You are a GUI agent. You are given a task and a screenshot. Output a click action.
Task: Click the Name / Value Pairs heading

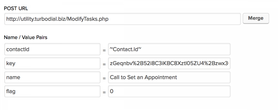point(25,37)
